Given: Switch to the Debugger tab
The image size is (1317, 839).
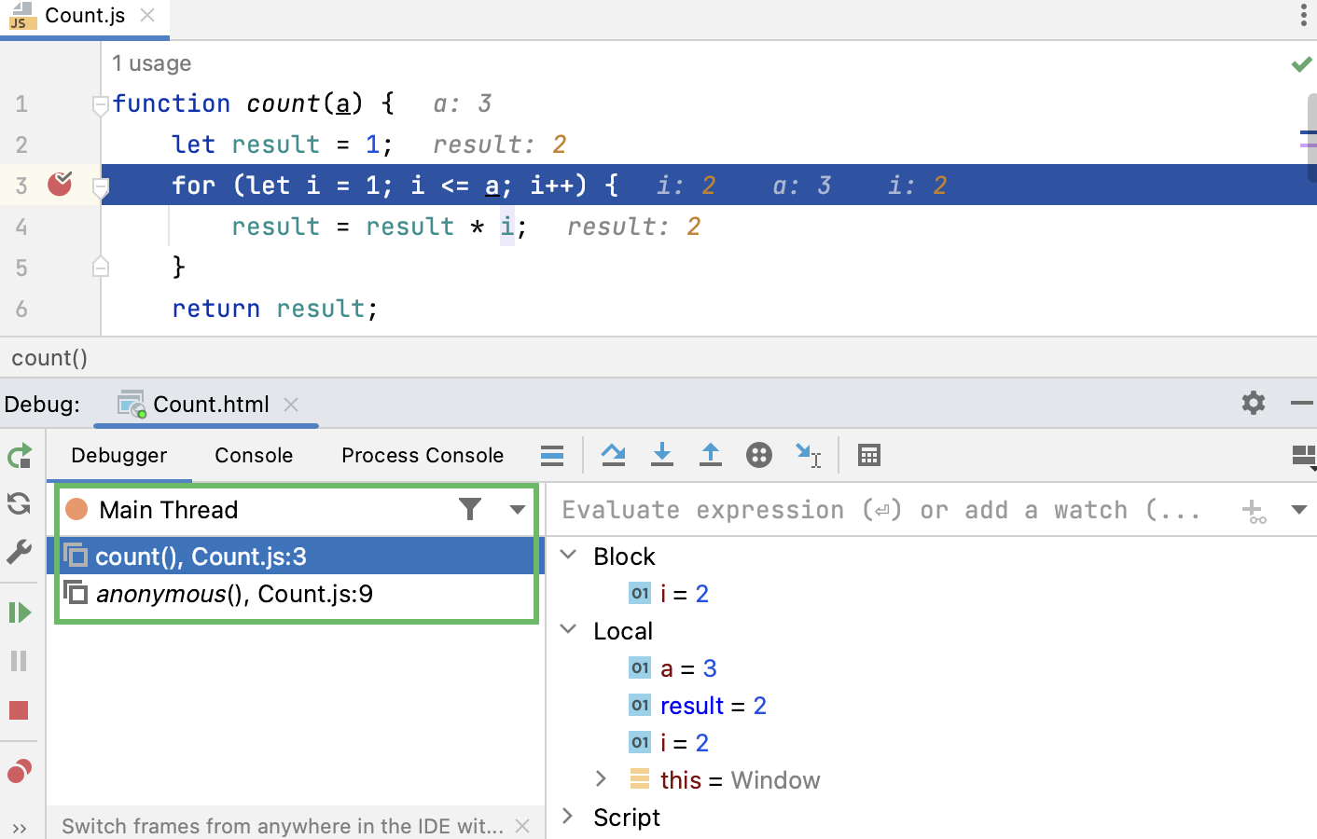Looking at the screenshot, I should coord(119,455).
